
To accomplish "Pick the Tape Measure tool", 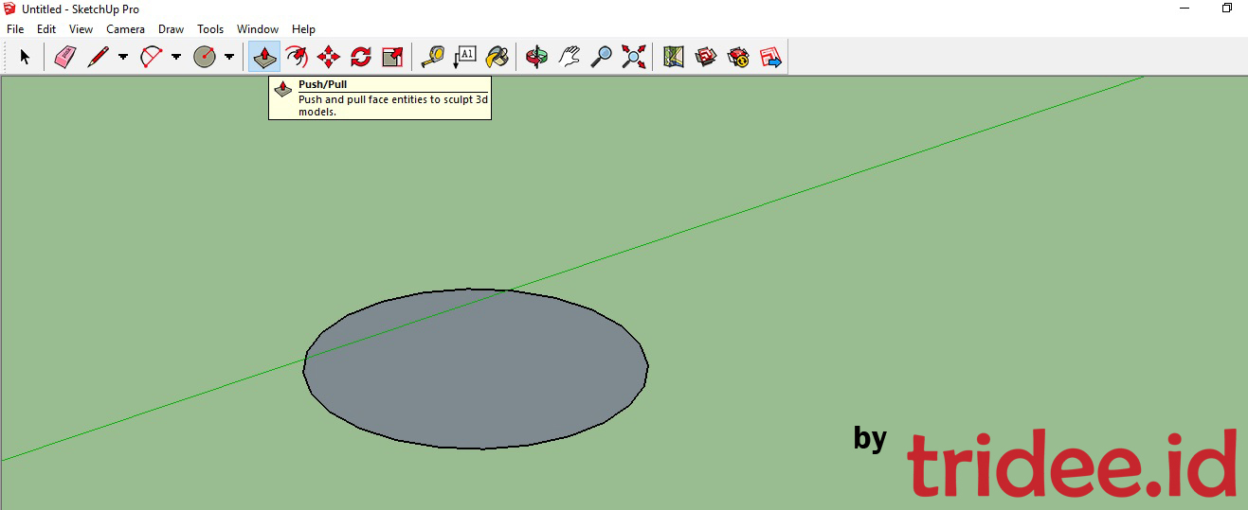I will point(432,57).
